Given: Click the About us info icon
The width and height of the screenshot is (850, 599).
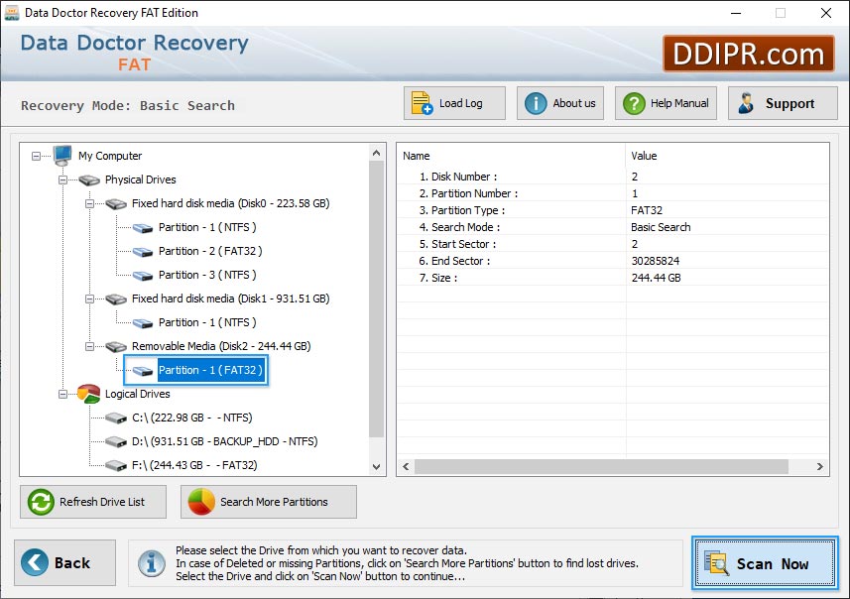Looking at the screenshot, I should pos(536,103).
